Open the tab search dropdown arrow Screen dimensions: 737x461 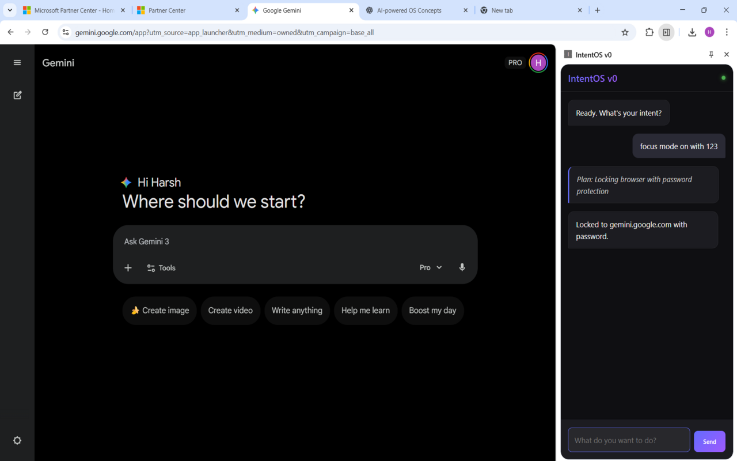10,10
